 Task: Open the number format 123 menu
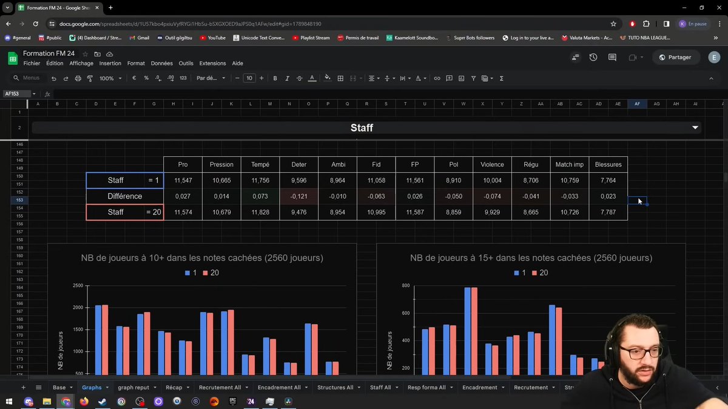183,78
